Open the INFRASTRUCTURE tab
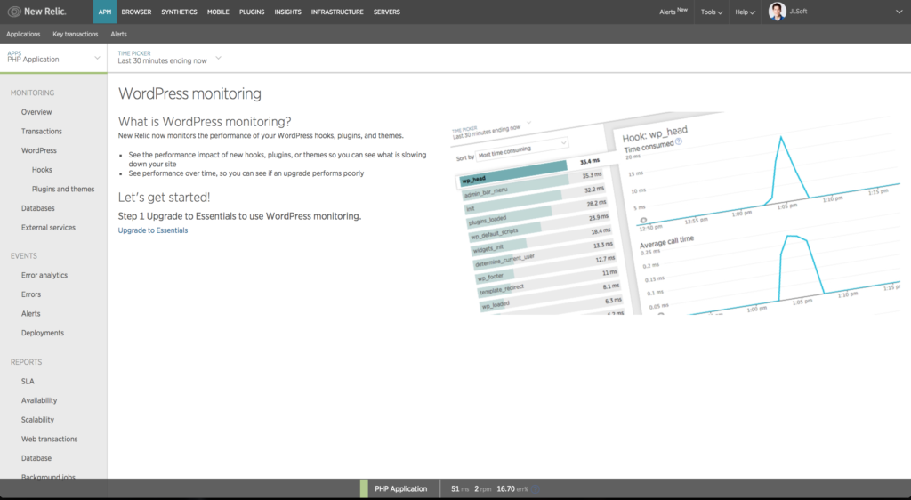The height and width of the screenshot is (500, 911). pyautogui.click(x=337, y=12)
